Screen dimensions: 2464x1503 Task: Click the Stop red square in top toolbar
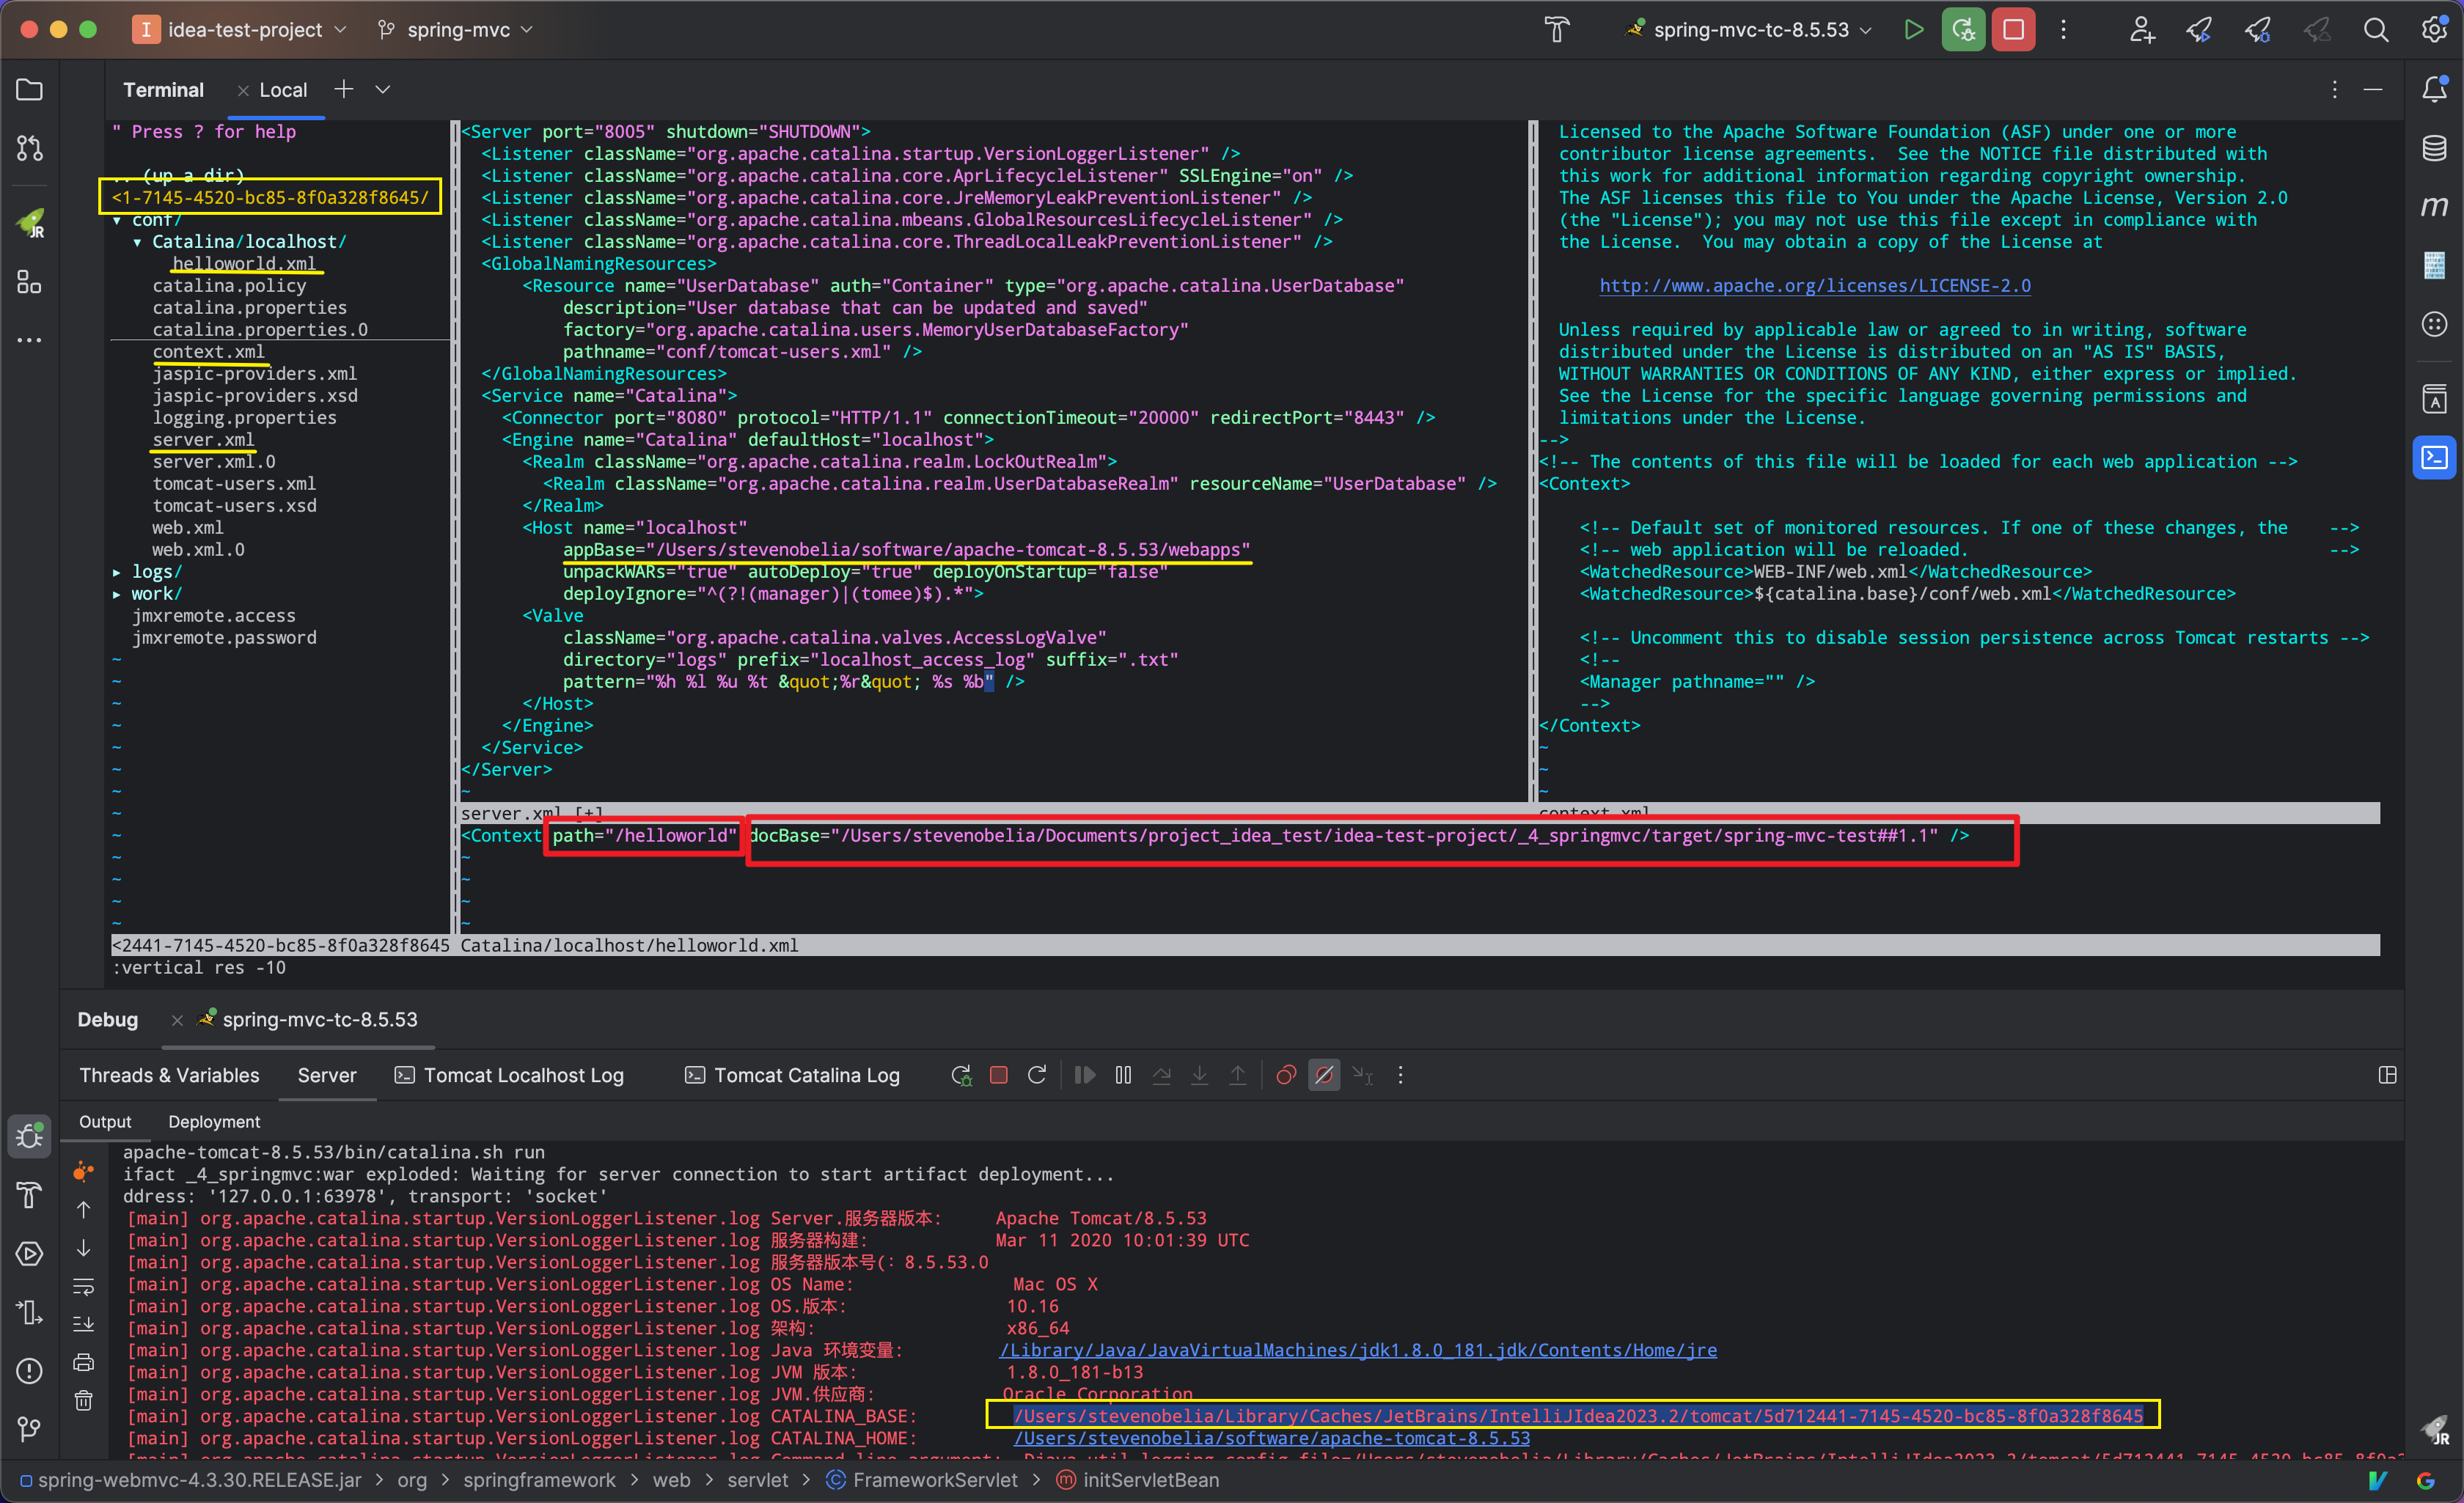pos(2012,30)
